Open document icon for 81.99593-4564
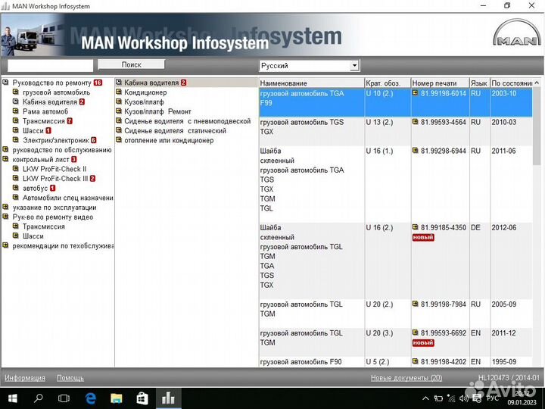 416,122
